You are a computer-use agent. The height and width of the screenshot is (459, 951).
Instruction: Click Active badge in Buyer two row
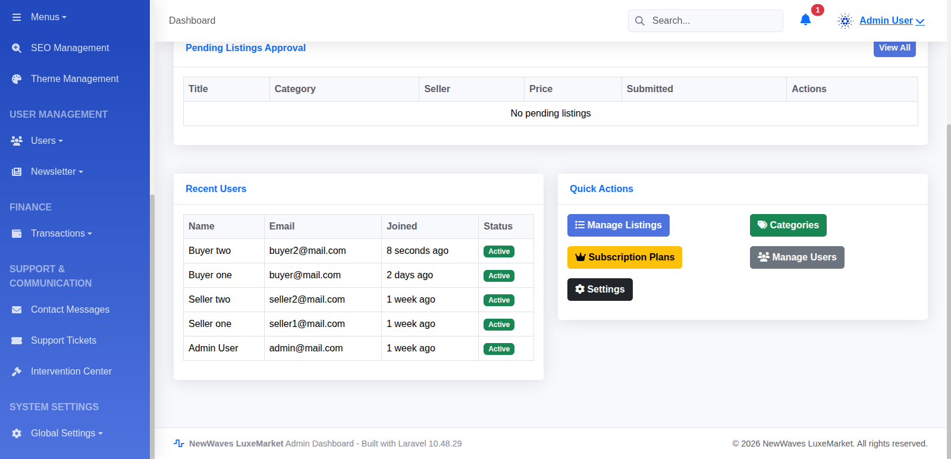point(499,251)
